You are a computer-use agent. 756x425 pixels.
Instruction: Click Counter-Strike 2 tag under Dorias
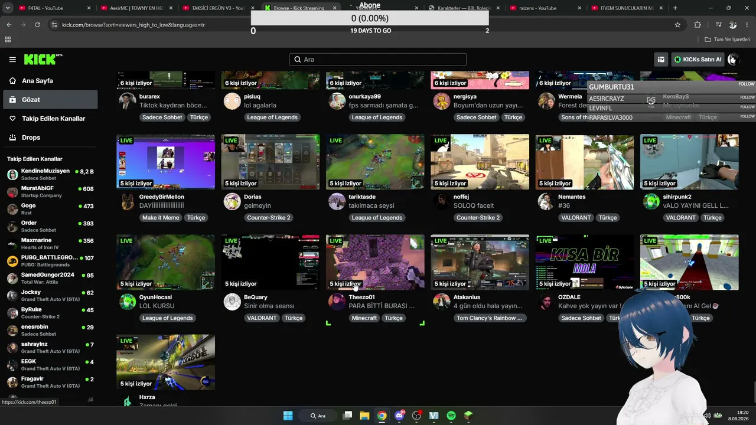(x=269, y=218)
